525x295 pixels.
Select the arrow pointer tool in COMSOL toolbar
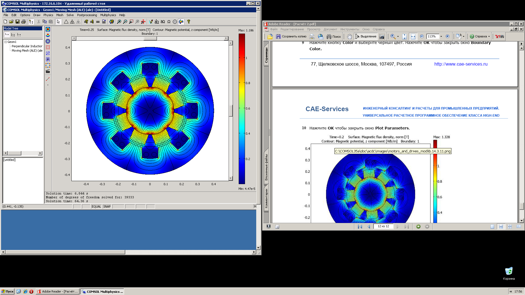pos(58,22)
